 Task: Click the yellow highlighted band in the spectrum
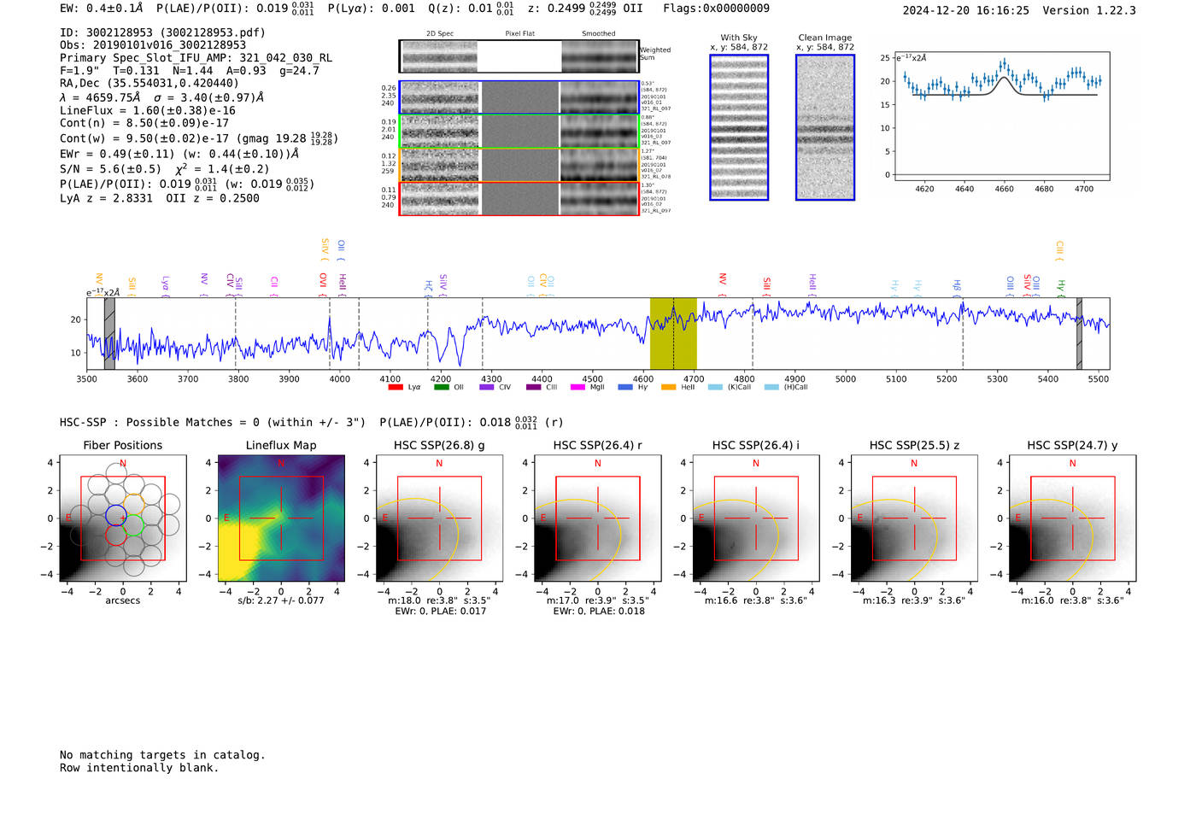coord(673,334)
